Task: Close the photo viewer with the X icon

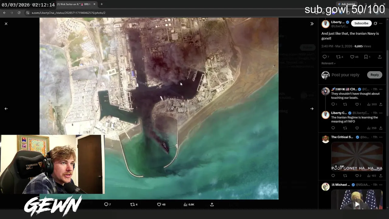Action: pyautogui.click(x=6, y=23)
